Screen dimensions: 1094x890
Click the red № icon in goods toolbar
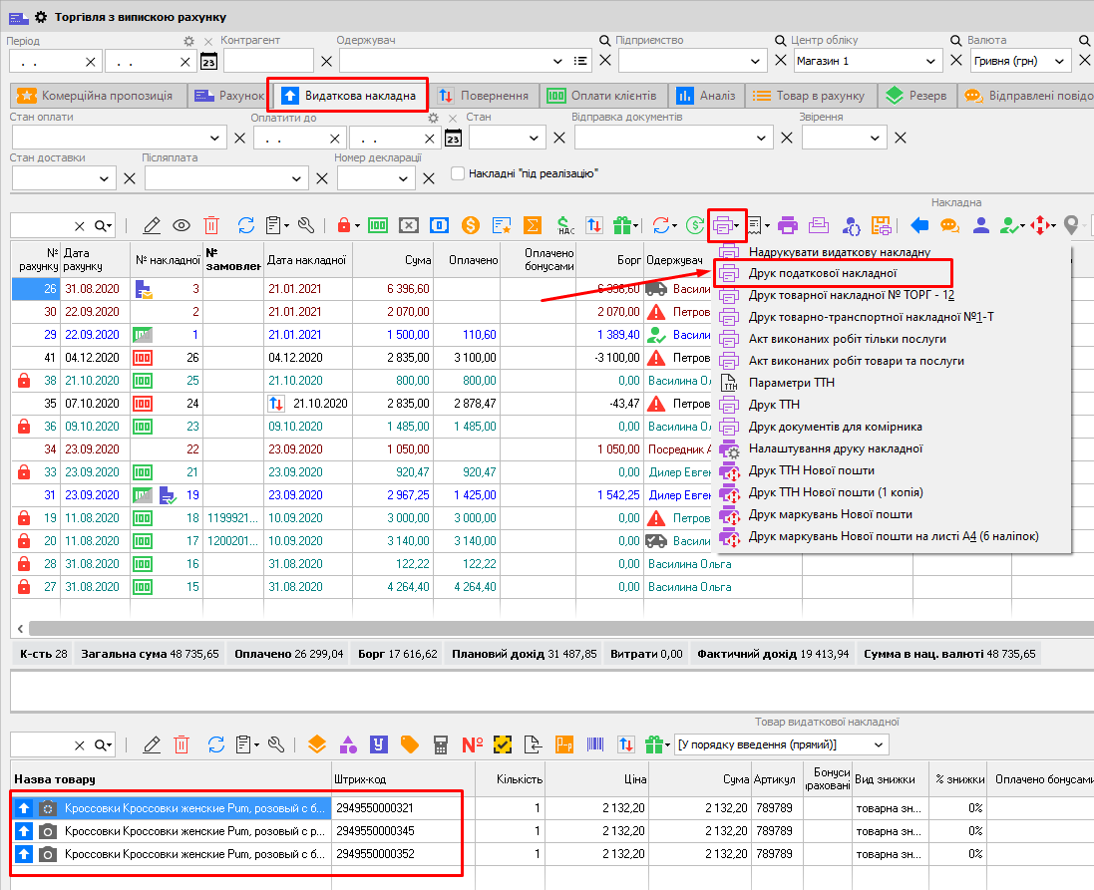(473, 744)
